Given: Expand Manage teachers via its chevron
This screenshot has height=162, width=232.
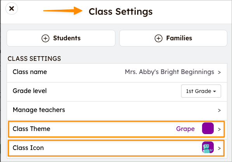Looking at the screenshot, I should 219,110.
